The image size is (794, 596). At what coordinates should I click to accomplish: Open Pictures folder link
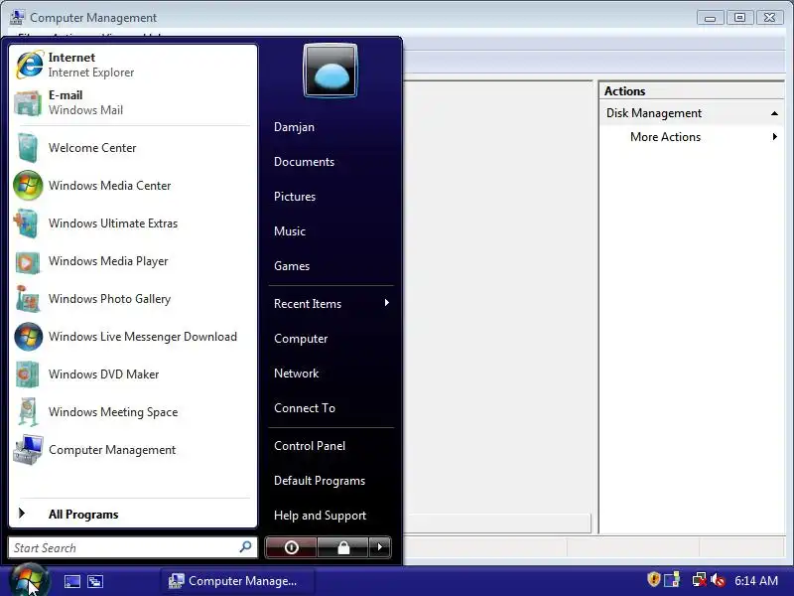(x=295, y=197)
